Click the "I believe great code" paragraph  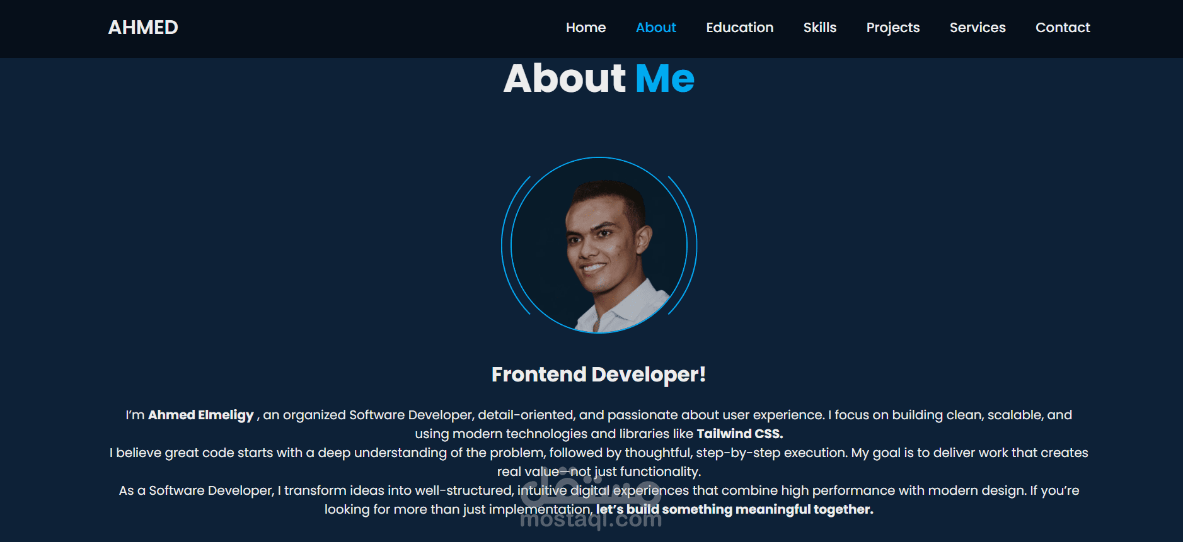click(x=599, y=462)
